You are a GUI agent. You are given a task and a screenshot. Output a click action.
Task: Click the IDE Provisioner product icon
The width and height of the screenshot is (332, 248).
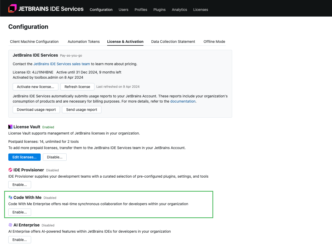[x=10, y=170]
